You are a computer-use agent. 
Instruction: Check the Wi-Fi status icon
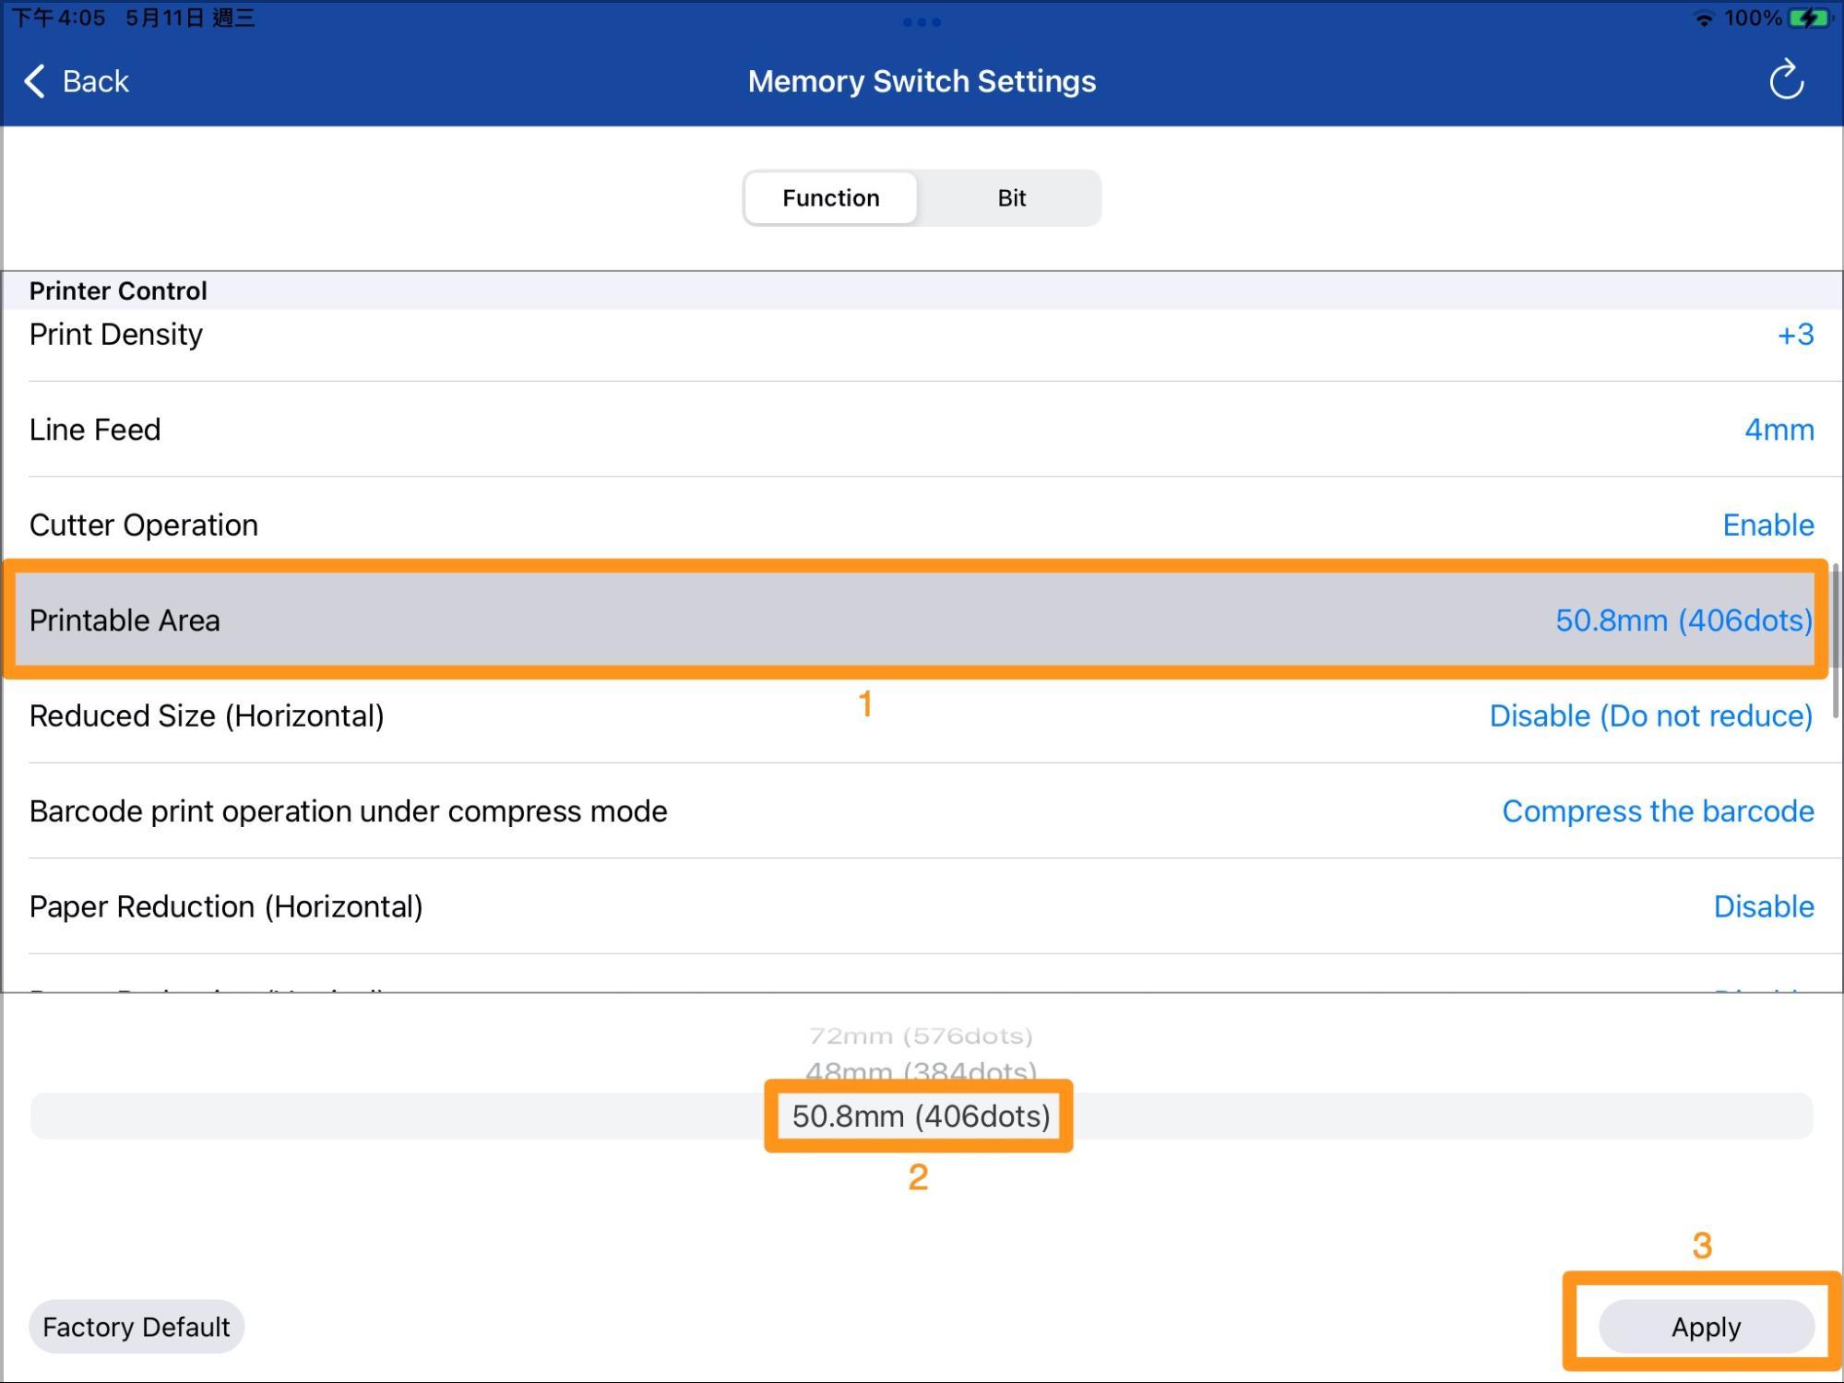click(1704, 18)
